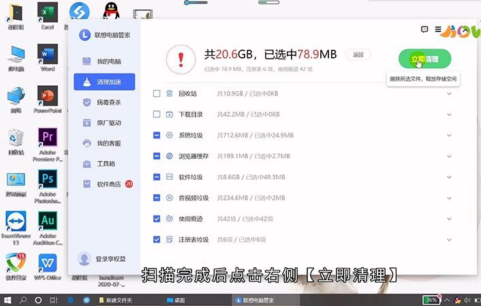Image resolution: width=481 pixels, height=306 pixels.
Task: Toggle the 音视频垃圾 checkbox
Action: coord(157,198)
